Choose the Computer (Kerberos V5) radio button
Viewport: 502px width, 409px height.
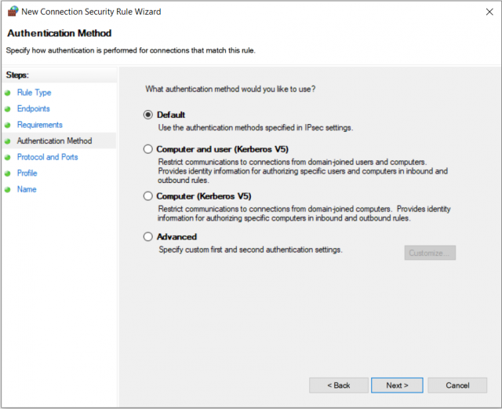click(x=148, y=195)
